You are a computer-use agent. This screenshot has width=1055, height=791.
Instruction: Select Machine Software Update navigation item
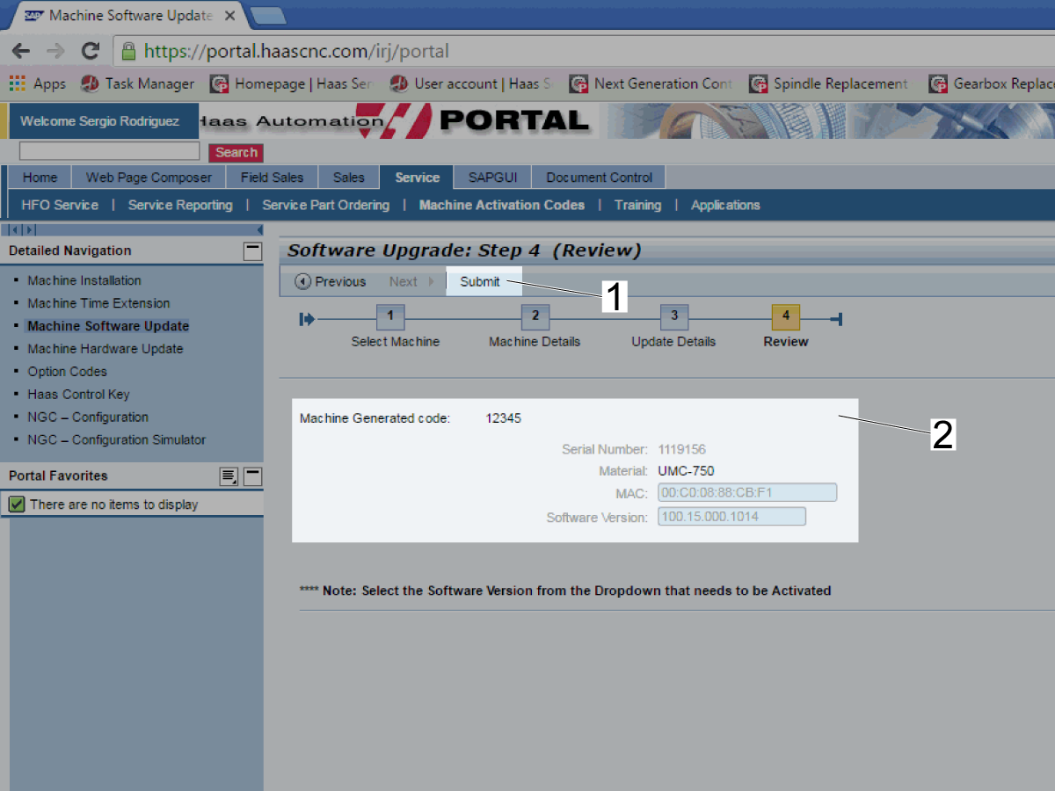click(x=108, y=326)
